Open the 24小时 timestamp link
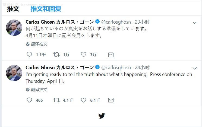 (x=142, y=67)
